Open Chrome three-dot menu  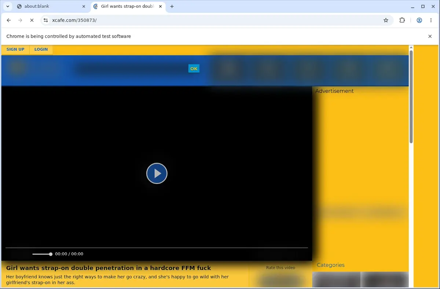click(x=431, y=20)
